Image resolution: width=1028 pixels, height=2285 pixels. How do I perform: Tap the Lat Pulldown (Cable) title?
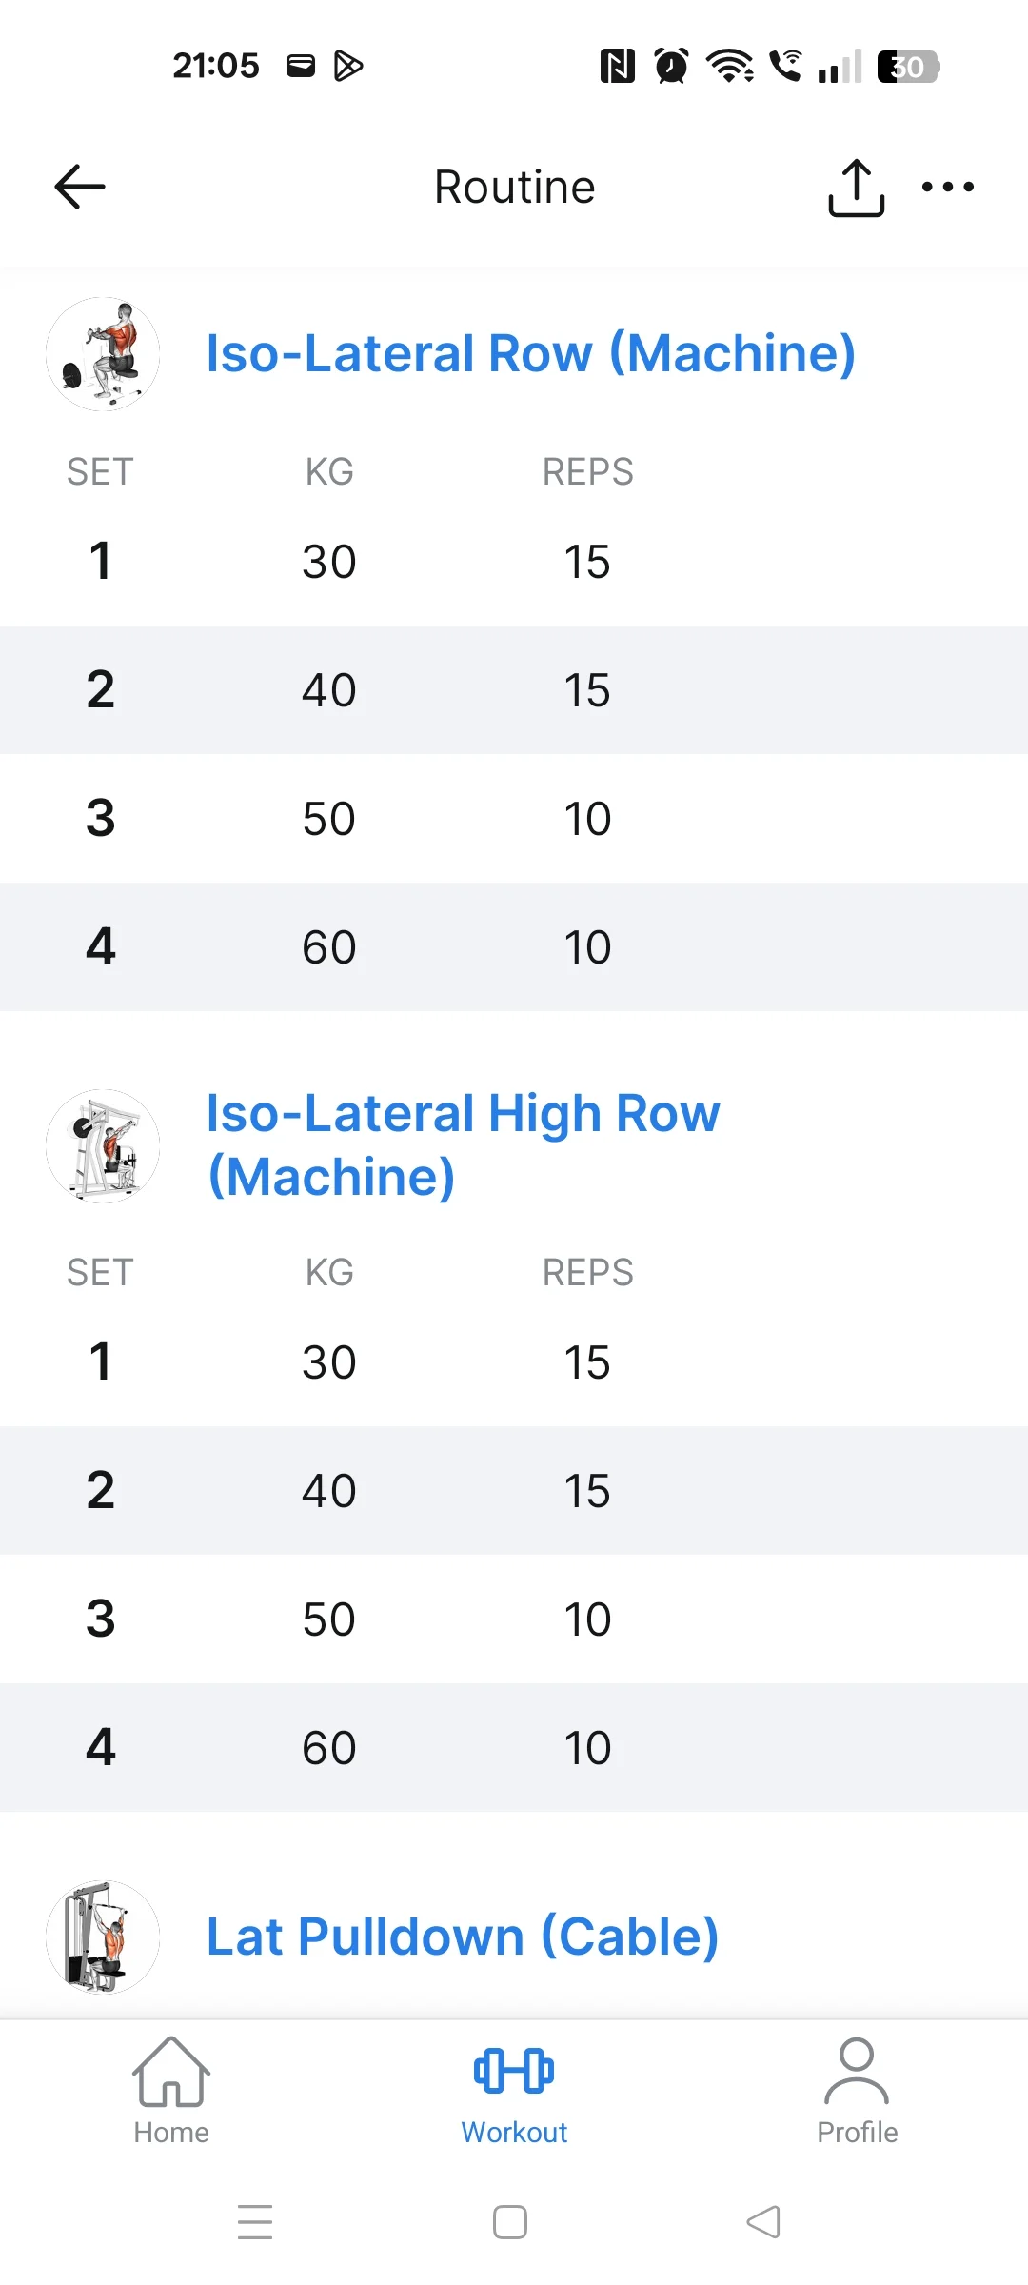(x=462, y=1937)
